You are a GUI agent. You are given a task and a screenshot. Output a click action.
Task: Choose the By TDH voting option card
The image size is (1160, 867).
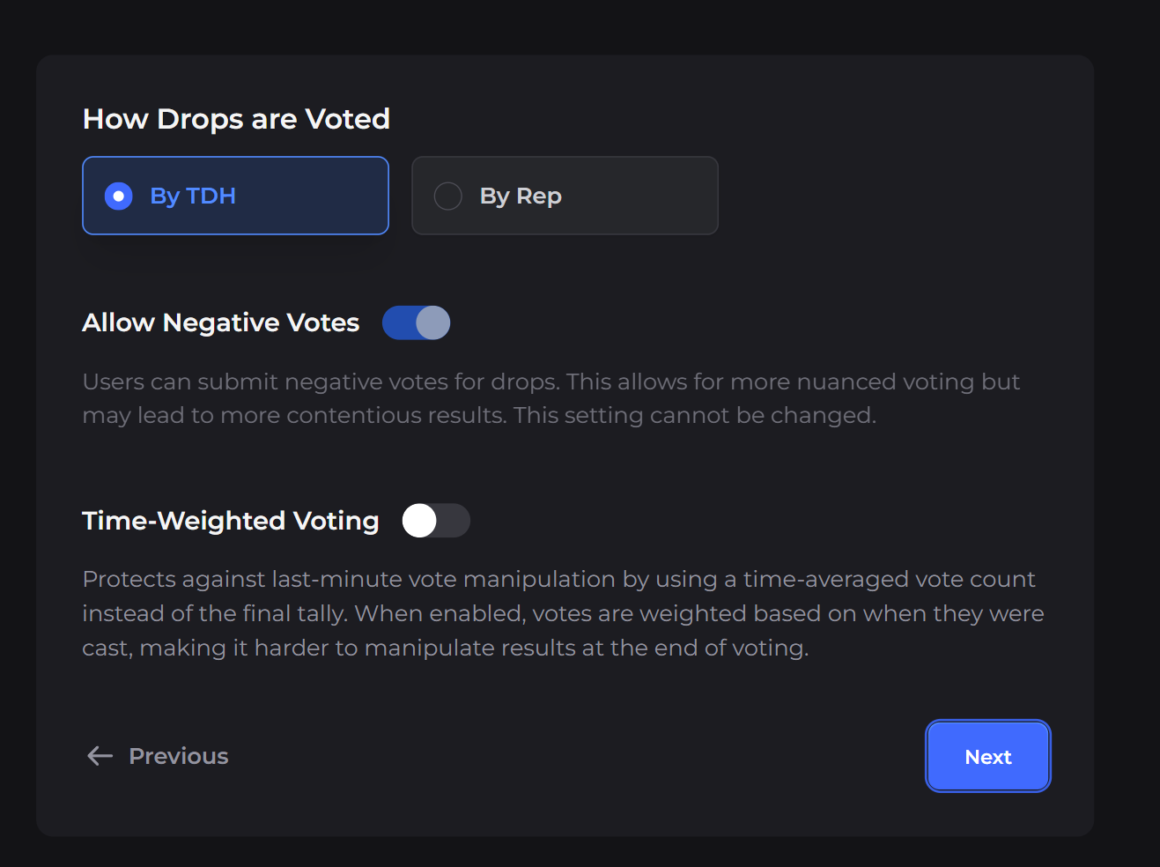(x=299, y=196)
